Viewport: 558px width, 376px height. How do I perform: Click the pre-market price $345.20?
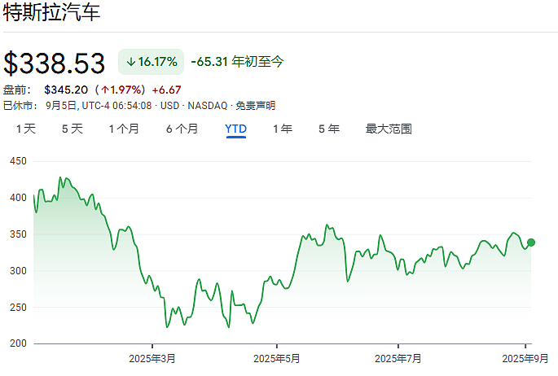66,90
